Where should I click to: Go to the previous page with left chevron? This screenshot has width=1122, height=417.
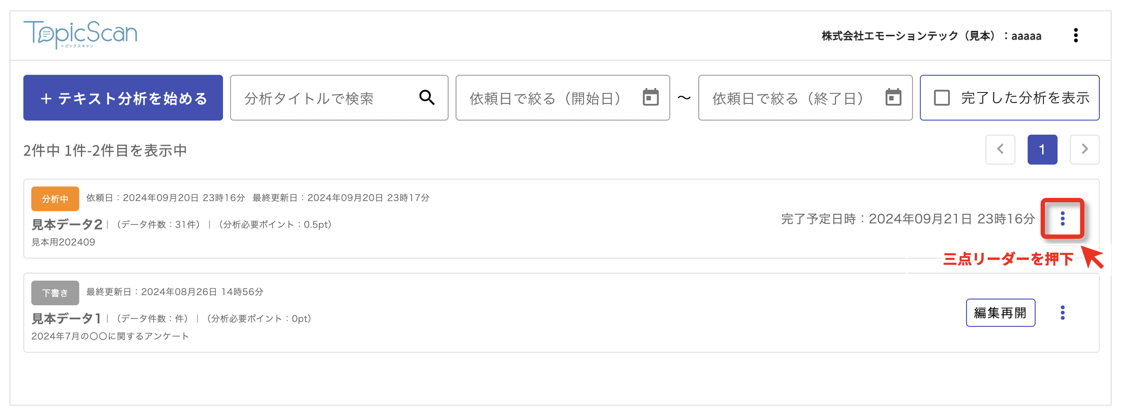(x=1000, y=150)
